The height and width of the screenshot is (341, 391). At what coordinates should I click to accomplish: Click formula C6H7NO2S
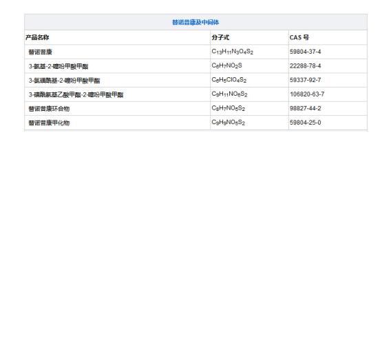coord(226,65)
